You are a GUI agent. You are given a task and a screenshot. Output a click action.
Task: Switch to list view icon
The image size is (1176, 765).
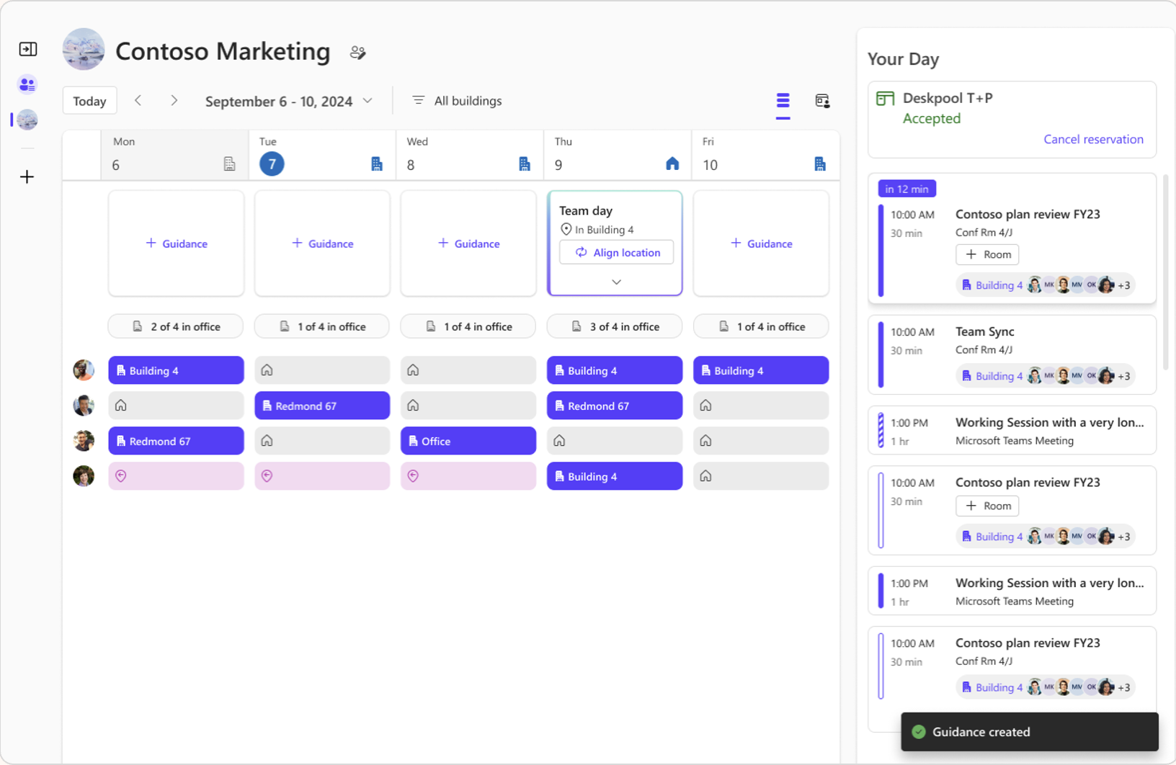(x=783, y=101)
